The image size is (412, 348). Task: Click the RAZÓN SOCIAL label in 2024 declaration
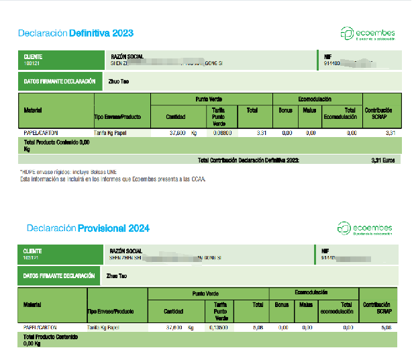[126, 251]
